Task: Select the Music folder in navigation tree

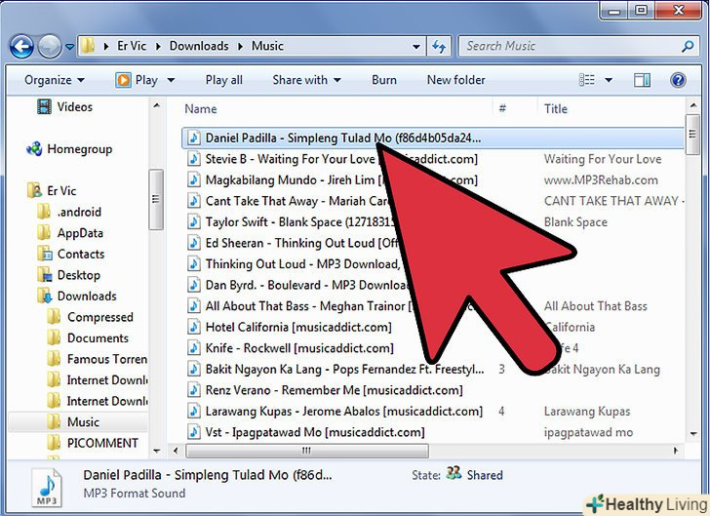Action: tap(83, 422)
